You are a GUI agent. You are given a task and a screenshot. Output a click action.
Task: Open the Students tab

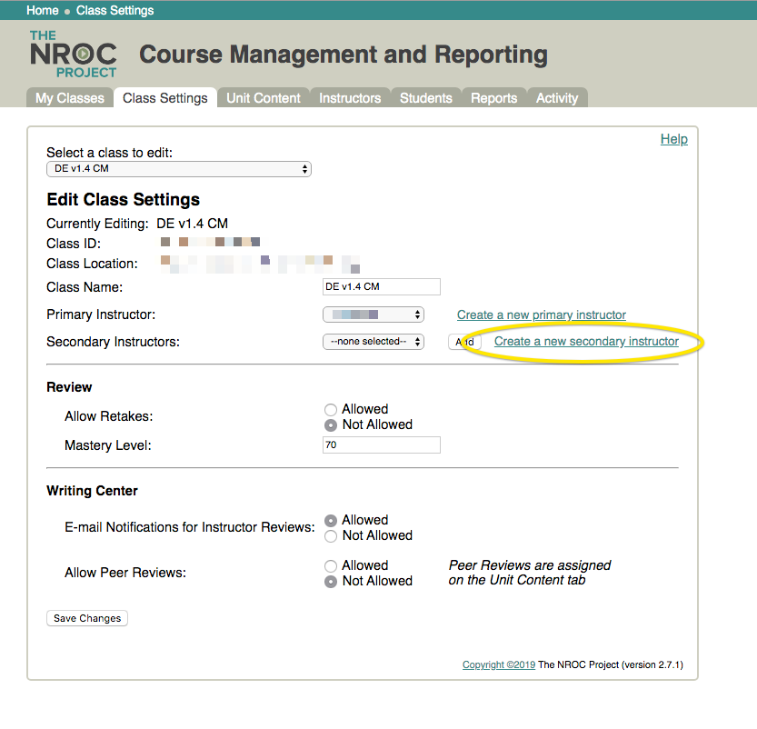coord(426,98)
